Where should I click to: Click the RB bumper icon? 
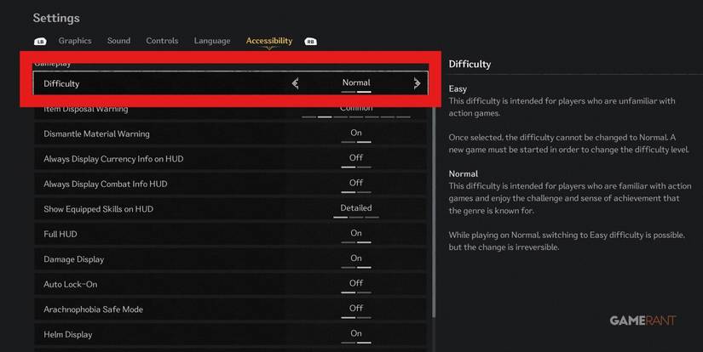pos(310,42)
